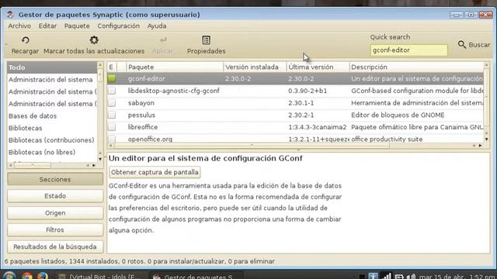The image size is (497, 279).
Task: Select the Origen filter button
Action: pos(55,213)
